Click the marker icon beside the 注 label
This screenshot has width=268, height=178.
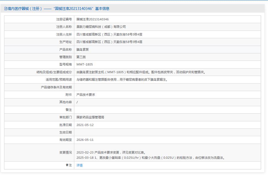(x=67, y=165)
